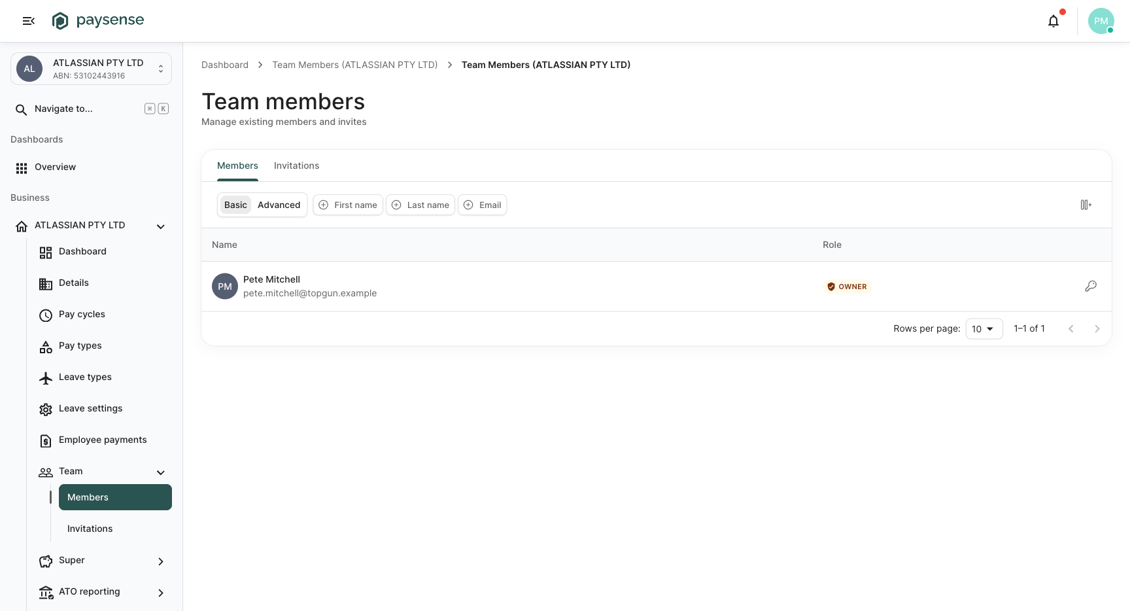Click the OWNER role badge
This screenshot has height=611, width=1130.
click(x=847, y=287)
